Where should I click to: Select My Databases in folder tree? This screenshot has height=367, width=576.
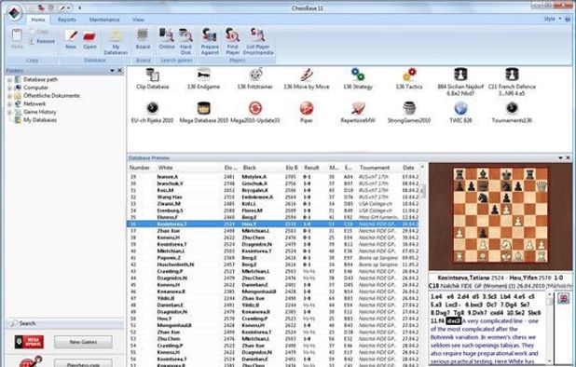pos(40,120)
